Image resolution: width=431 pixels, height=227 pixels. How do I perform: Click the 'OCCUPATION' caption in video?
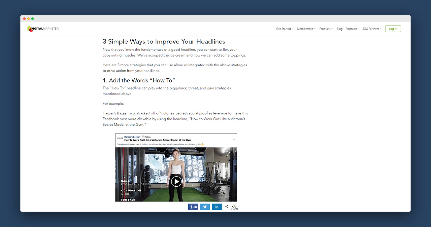(x=131, y=190)
